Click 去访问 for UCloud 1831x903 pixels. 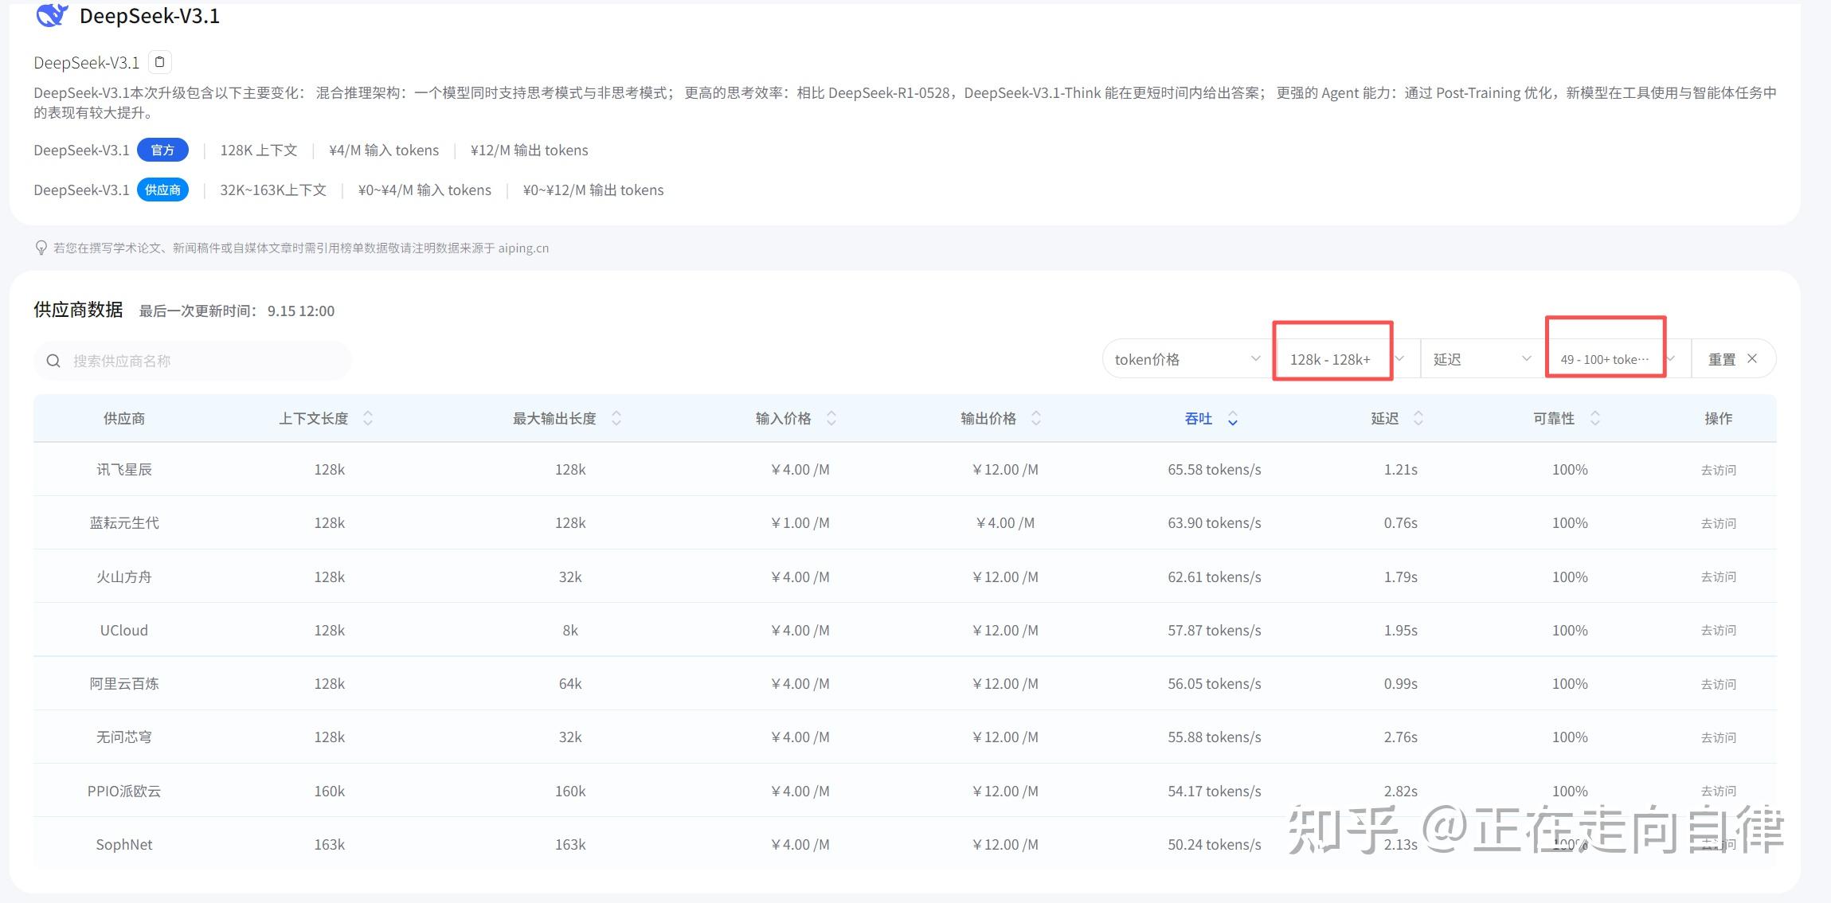coord(1718,630)
